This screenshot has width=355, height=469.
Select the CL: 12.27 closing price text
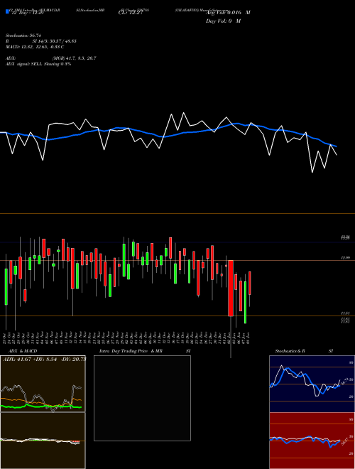pos(131,13)
